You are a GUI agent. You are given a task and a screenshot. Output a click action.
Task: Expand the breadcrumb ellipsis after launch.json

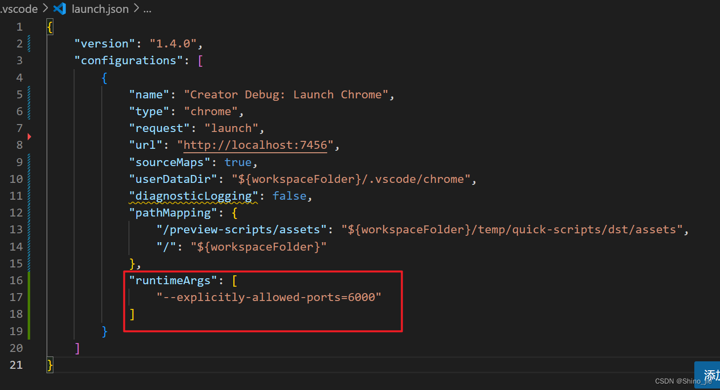pos(147,9)
